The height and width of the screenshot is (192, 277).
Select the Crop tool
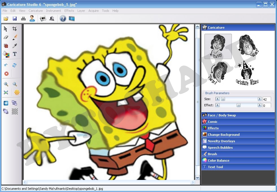coord(15,29)
